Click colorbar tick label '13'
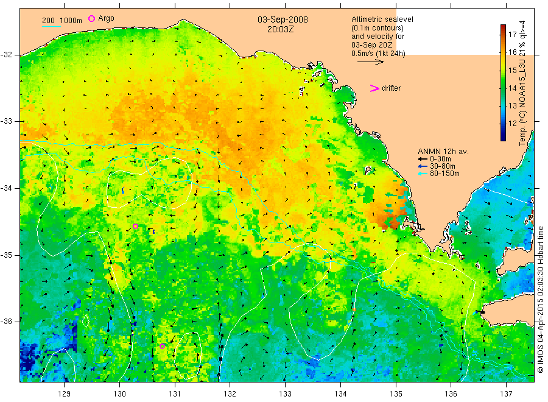 (512, 105)
